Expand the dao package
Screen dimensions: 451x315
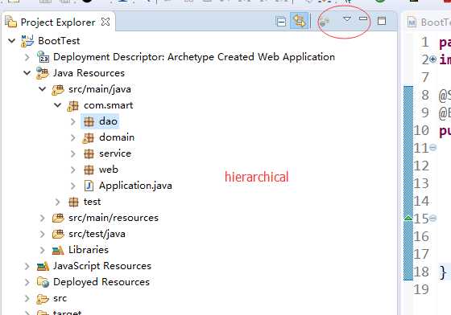(73, 121)
